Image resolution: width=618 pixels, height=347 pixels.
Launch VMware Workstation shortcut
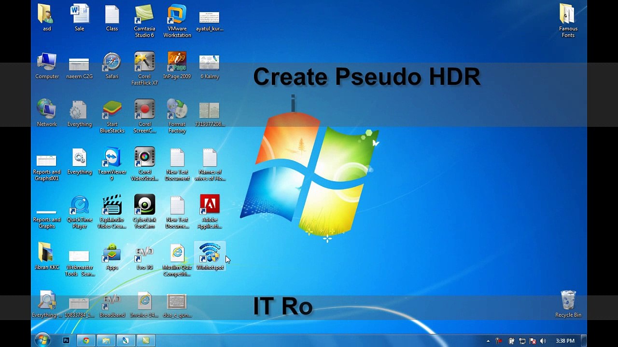coord(177,21)
